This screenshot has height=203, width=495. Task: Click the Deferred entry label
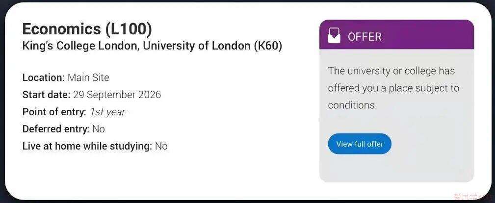[x=55, y=129]
